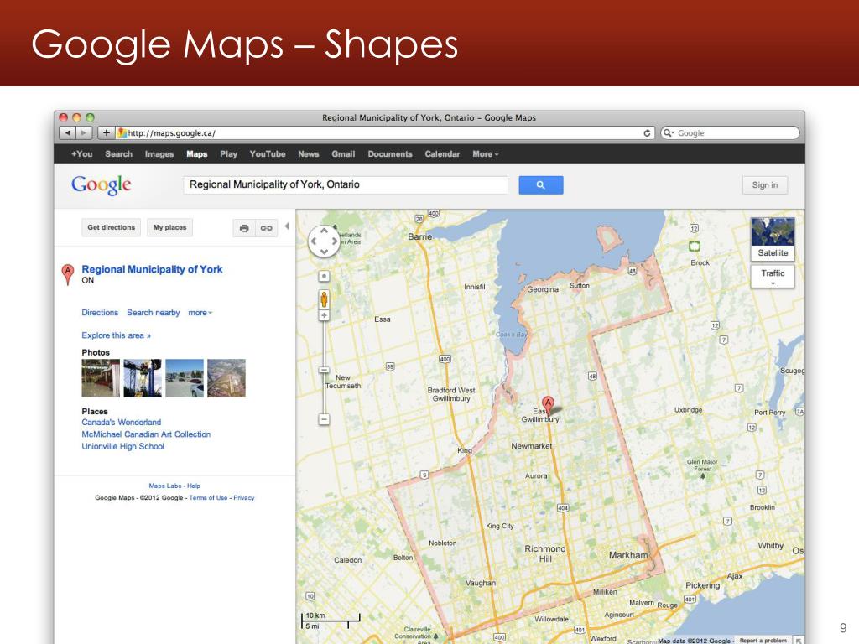Screen dimensions: 859x644
Task: Click the browser Google search field
Action: pyautogui.click(x=730, y=133)
